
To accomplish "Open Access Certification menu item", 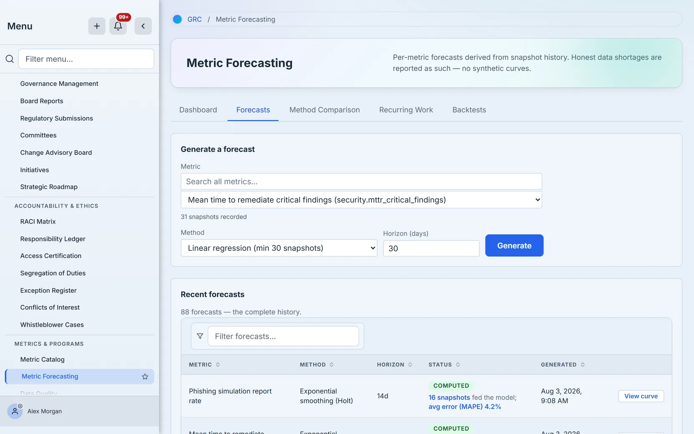I will tap(51, 256).
